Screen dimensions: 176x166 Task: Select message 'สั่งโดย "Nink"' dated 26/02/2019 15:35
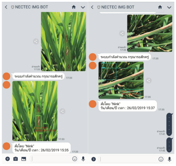pos(41,148)
